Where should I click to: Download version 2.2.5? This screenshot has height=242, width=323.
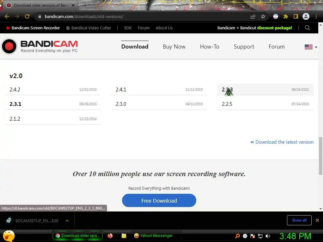coord(265,104)
